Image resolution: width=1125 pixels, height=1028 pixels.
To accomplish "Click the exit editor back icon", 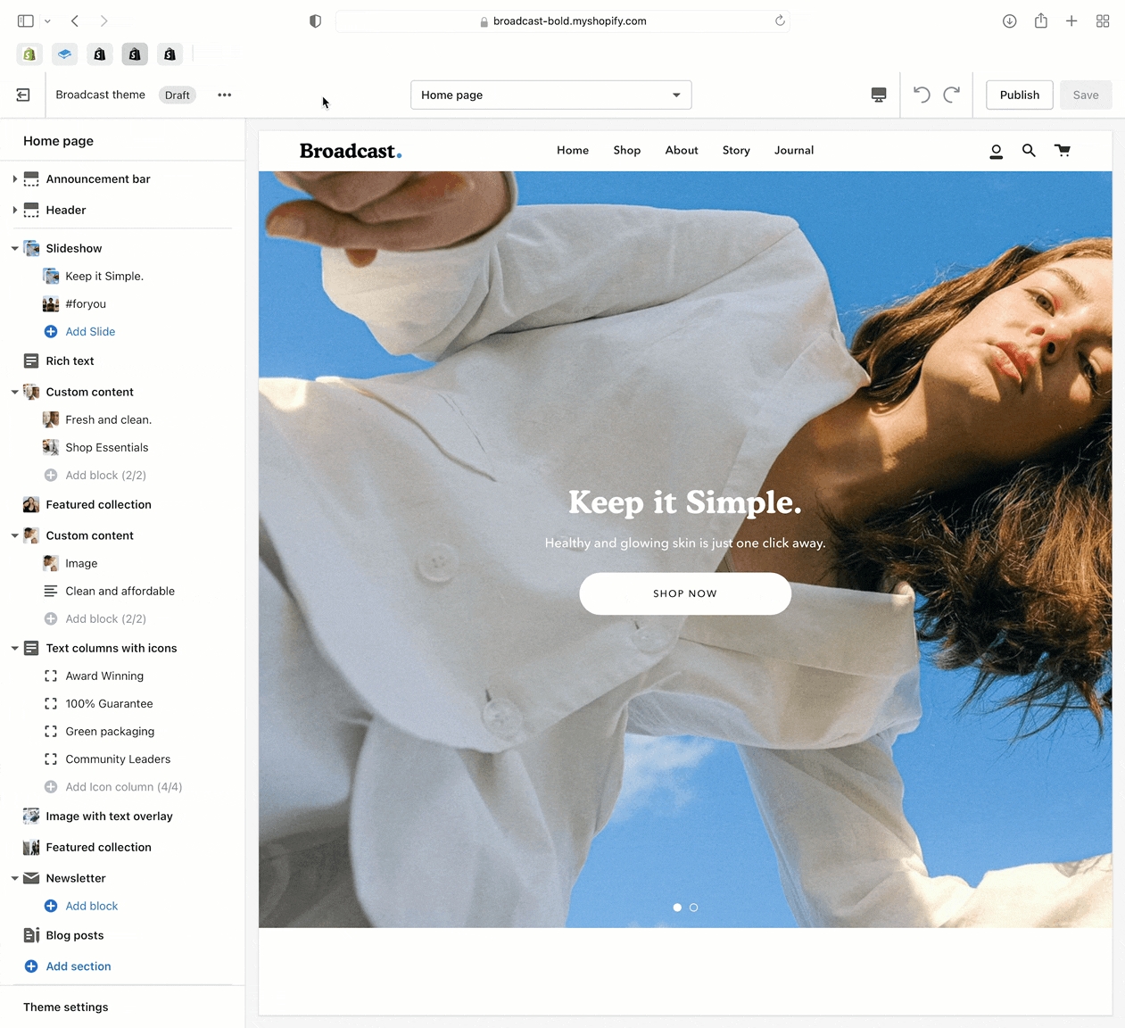I will (23, 95).
